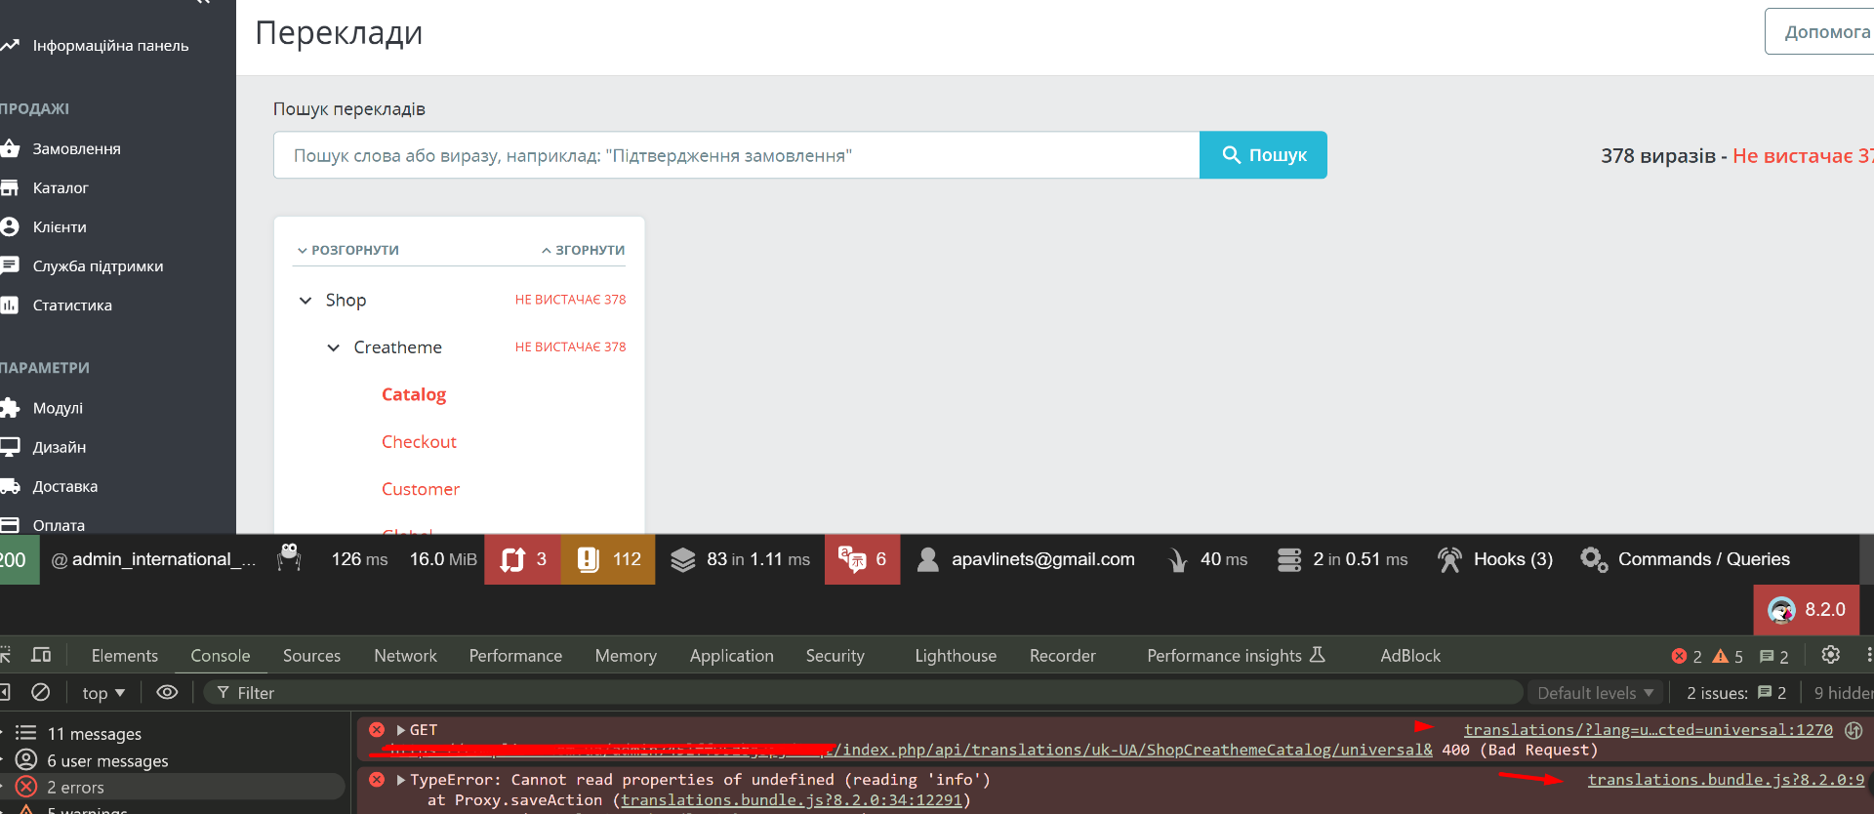Image resolution: width=1874 pixels, height=814 pixels.
Task: Collapse the Creatheme tree node chevron
Action: pos(334,347)
